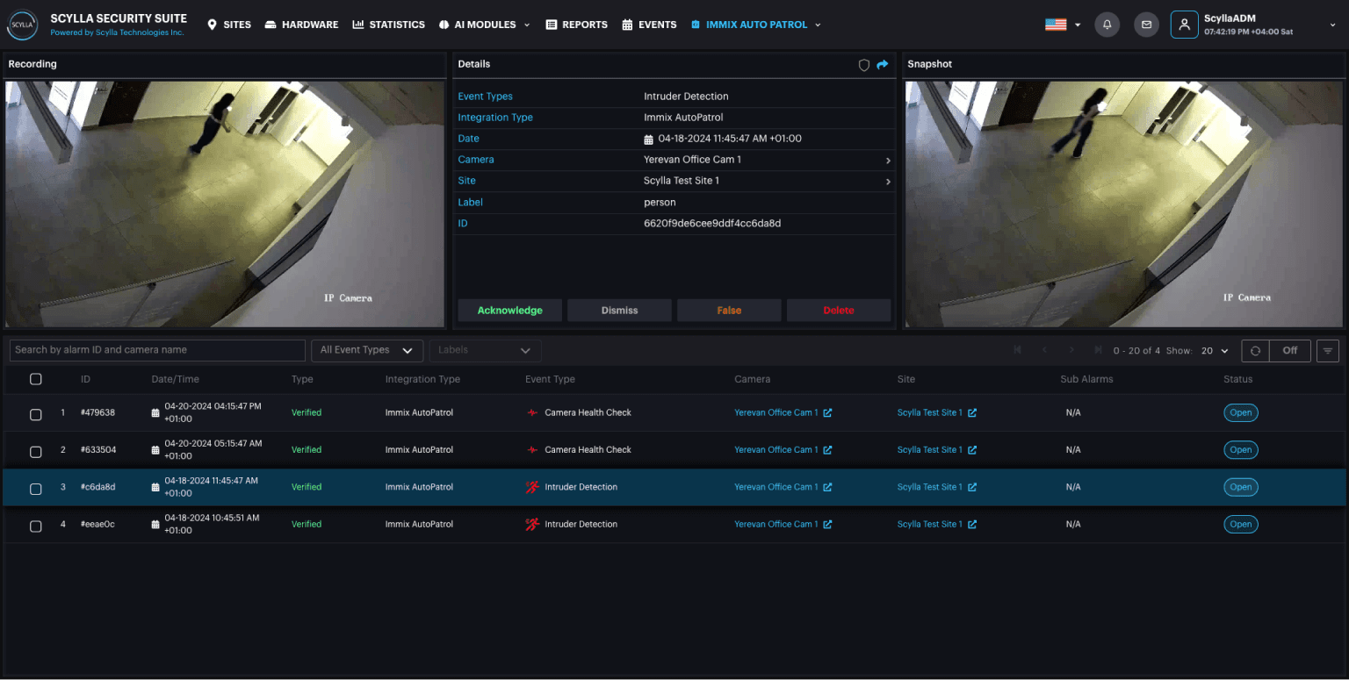The width and height of the screenshot is (1349, 680).
Task: Click the Scylla logo icon
Action: tap(22, 25)
